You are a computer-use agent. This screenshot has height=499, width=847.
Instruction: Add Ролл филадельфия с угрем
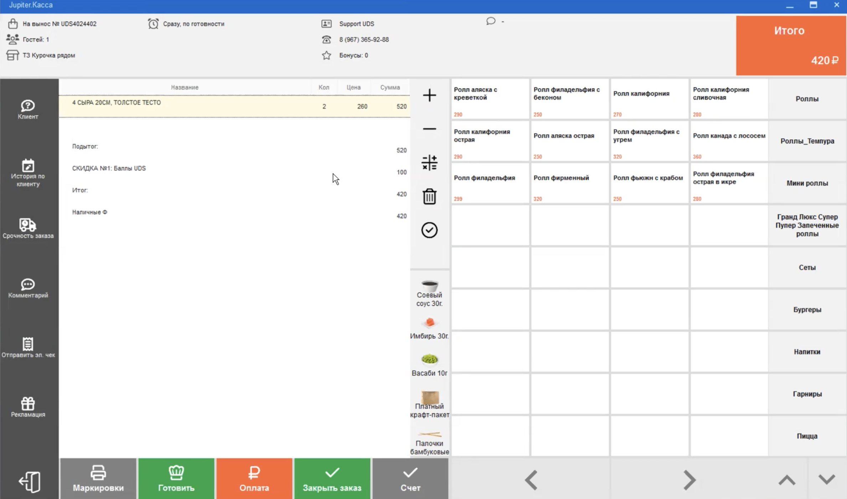coord(650,141)
